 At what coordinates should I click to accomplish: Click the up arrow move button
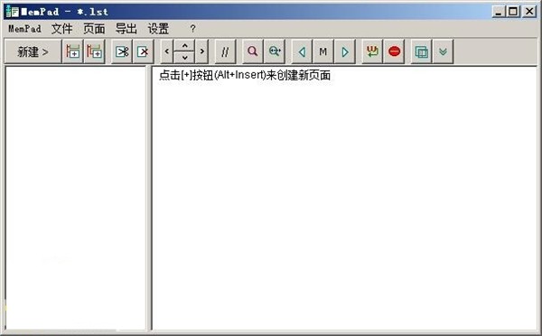185,46
